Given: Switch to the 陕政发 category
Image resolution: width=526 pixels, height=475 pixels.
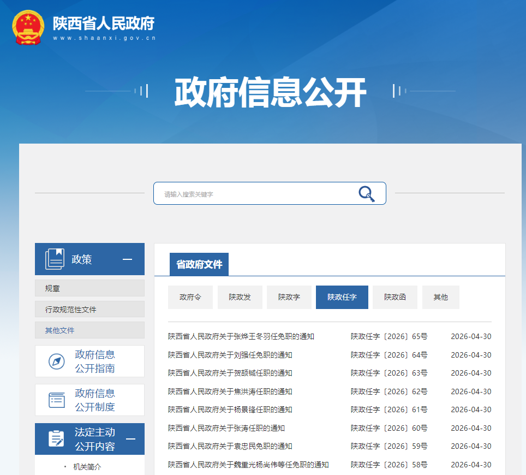Looking at the screenshot, I should 240,297.
